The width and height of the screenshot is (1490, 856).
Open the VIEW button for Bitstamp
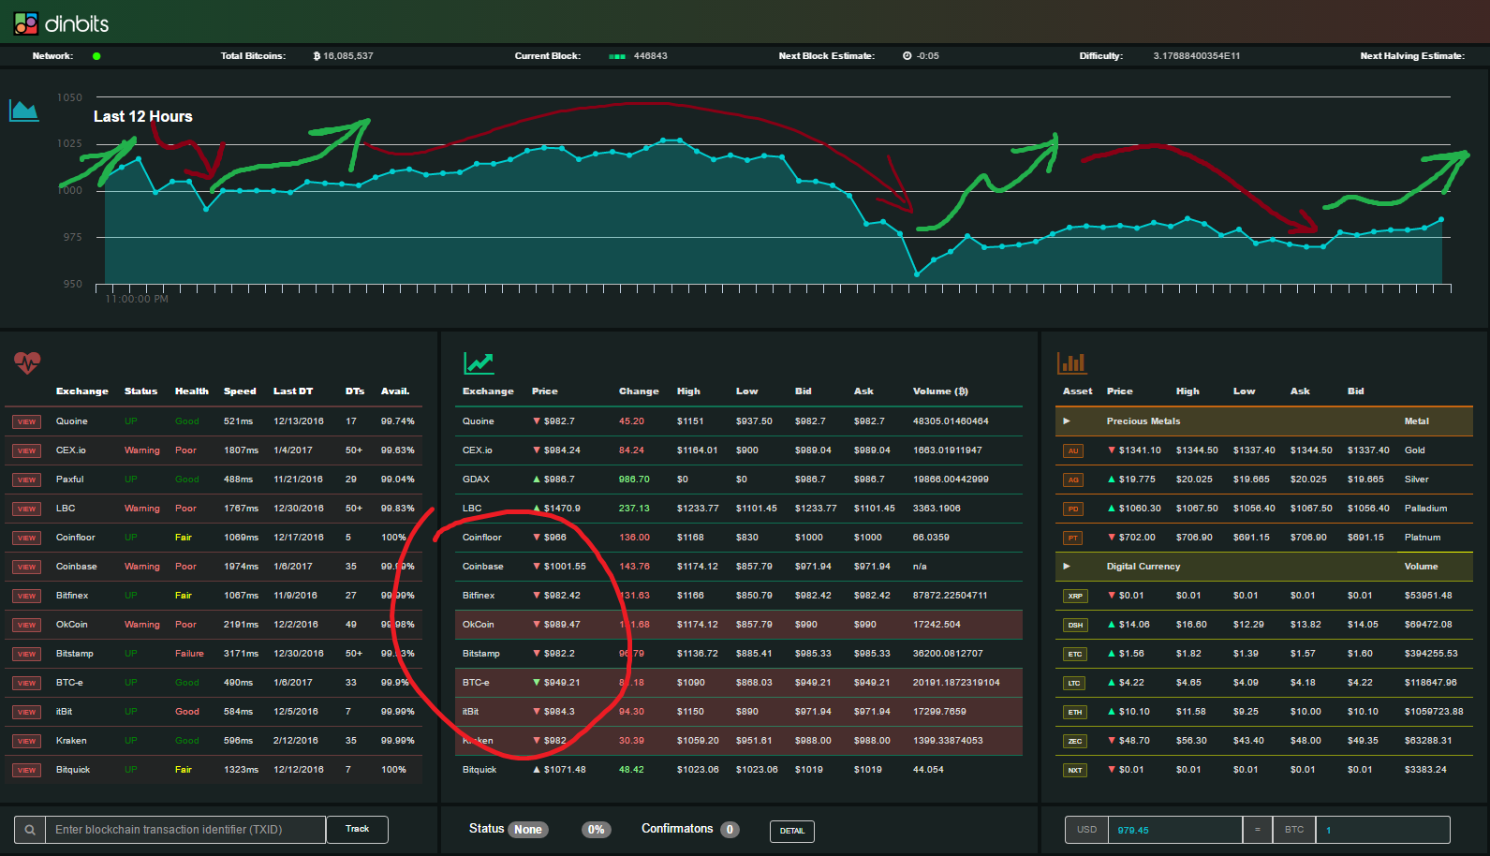coord(26,654)
